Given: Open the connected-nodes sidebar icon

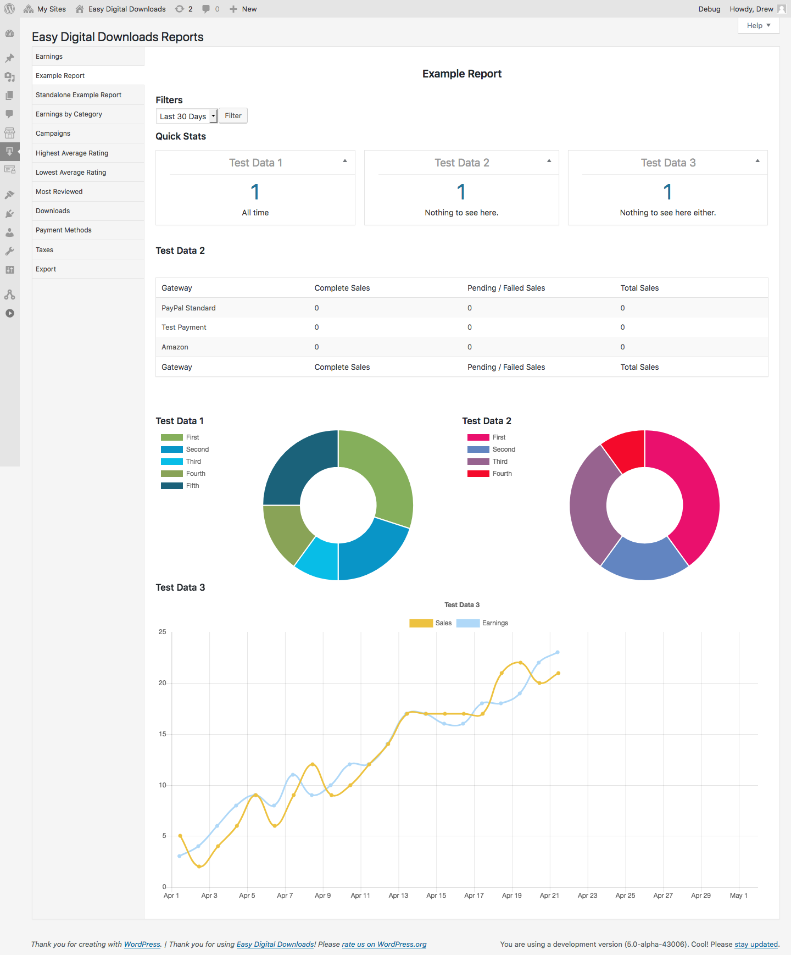Looking at the screenshot, I should (9, 295).
